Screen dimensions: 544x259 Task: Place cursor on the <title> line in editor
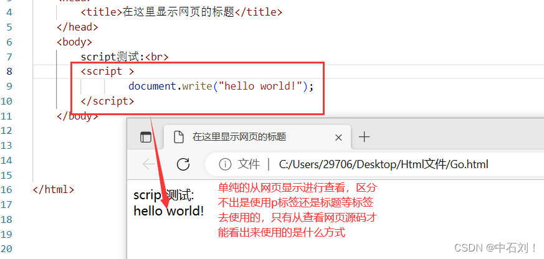click(181, 12)
